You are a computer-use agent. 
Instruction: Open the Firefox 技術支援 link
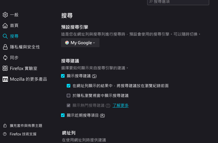[23, 134]
